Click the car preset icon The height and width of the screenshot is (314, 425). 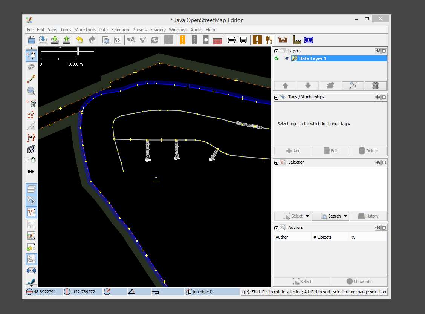pos(231,40)
